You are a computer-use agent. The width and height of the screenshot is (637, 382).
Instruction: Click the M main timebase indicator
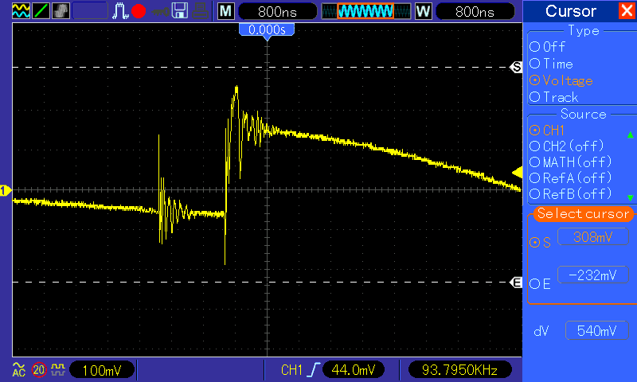coord(226,11)
